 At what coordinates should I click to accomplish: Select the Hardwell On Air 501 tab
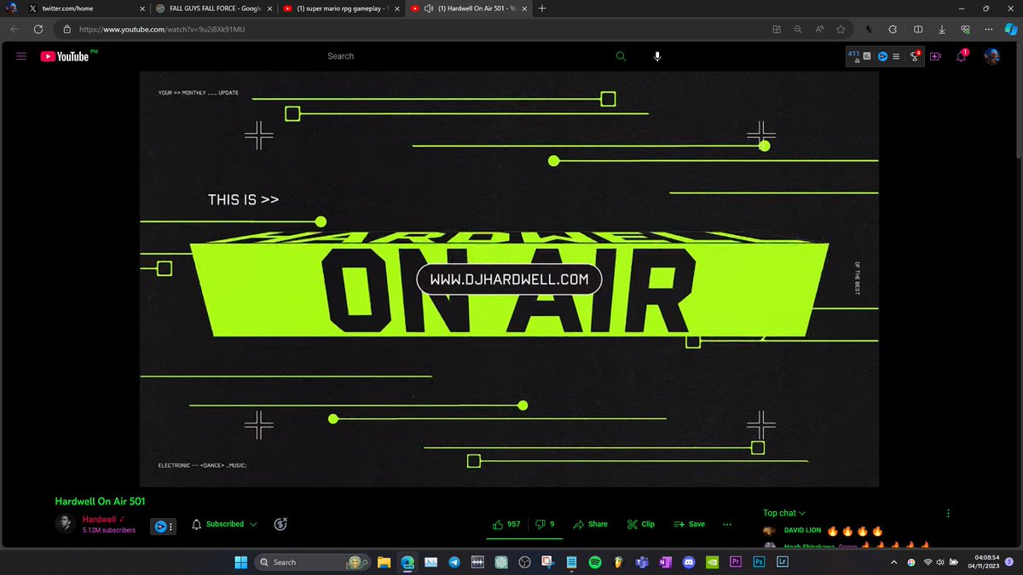coord(467,9)
